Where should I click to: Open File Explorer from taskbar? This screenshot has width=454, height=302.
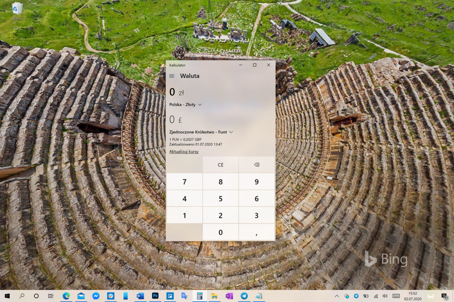[214, 296]
